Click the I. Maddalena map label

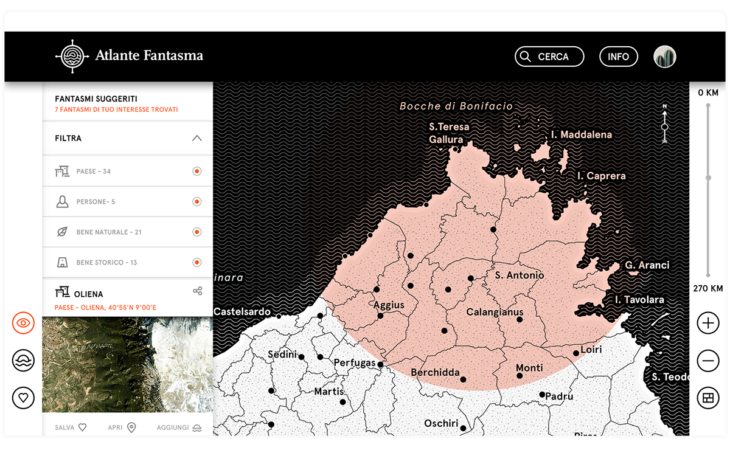582,134
